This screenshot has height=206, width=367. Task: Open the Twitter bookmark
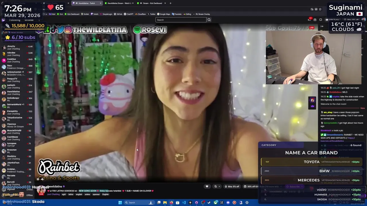coord(151,14)
